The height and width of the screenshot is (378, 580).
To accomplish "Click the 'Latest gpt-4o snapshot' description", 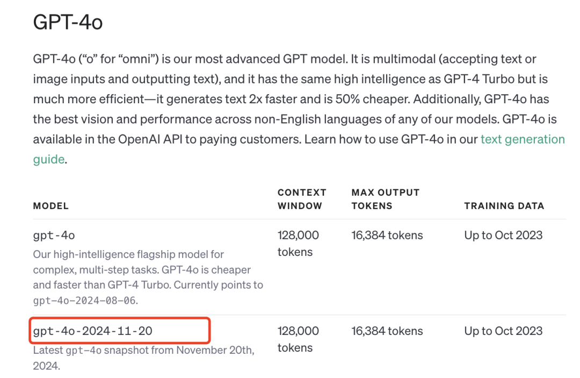I will (x=144, y=358).
